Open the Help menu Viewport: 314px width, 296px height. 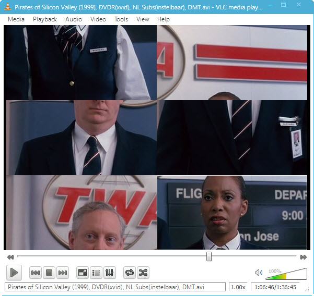pos(164,19)
